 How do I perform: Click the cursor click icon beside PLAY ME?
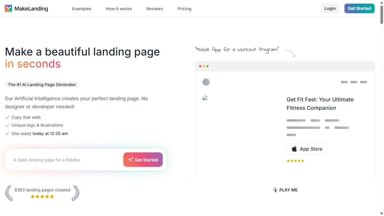(275, 190)
